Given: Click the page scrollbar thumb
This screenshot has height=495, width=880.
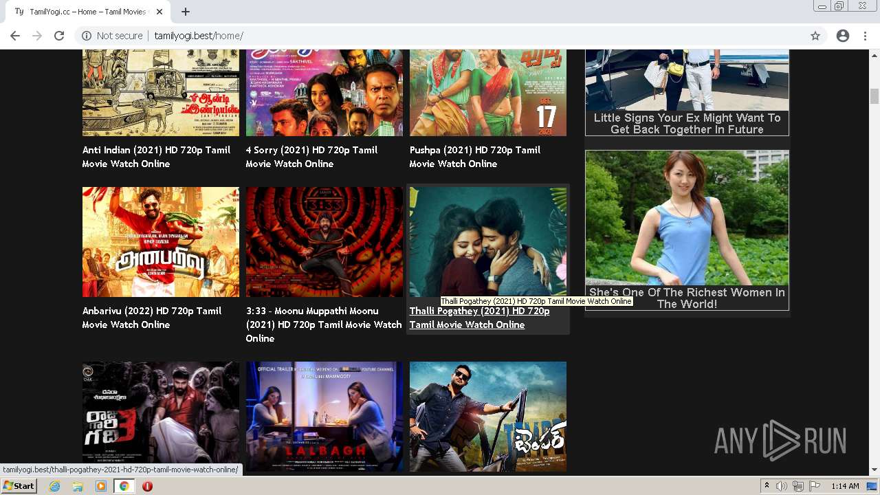Looking at the screenshot, I should [x=874, y=96].
